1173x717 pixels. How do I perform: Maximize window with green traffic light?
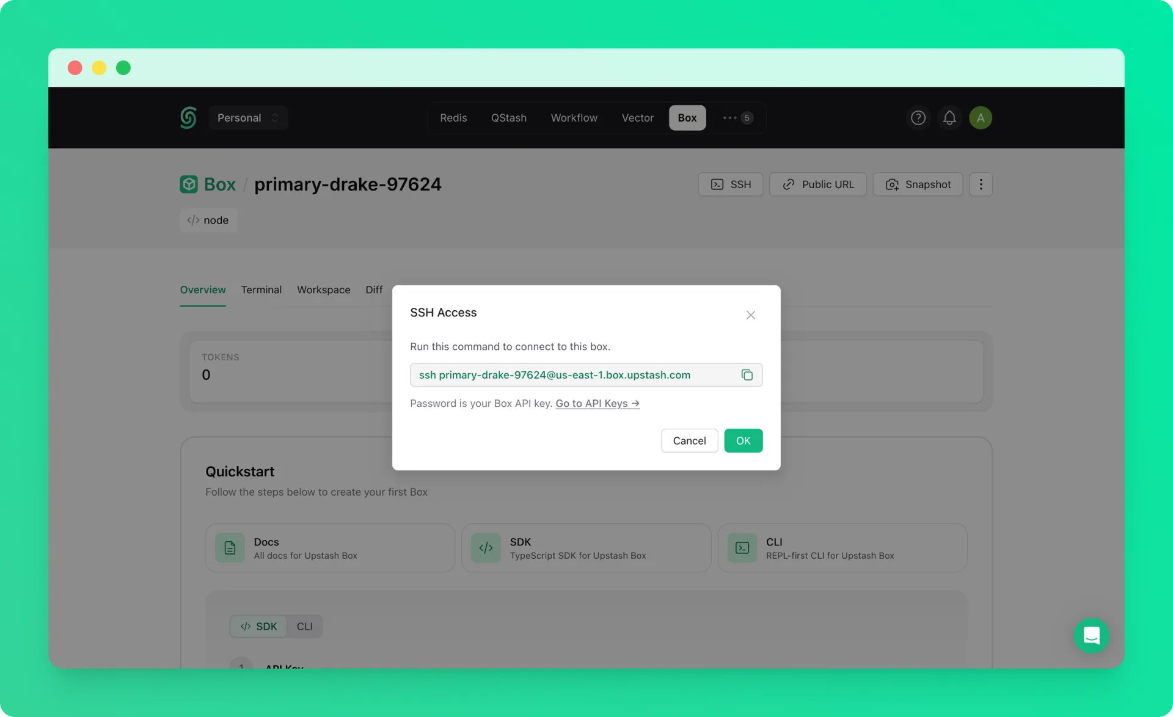tap(123, 68)
